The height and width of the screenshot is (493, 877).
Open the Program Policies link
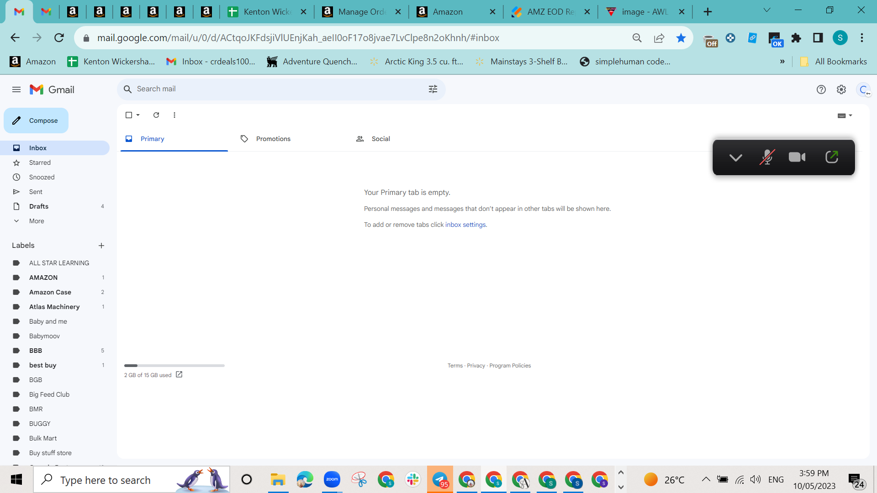coord(510,366)
